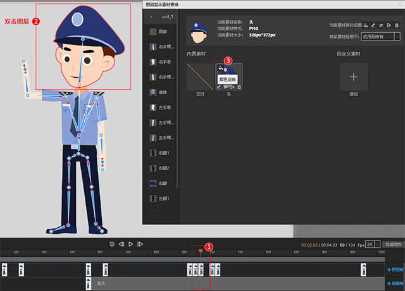This screenshot has height=291, width=405.
Task: Step to the next frame
Action: coord(140,244)
